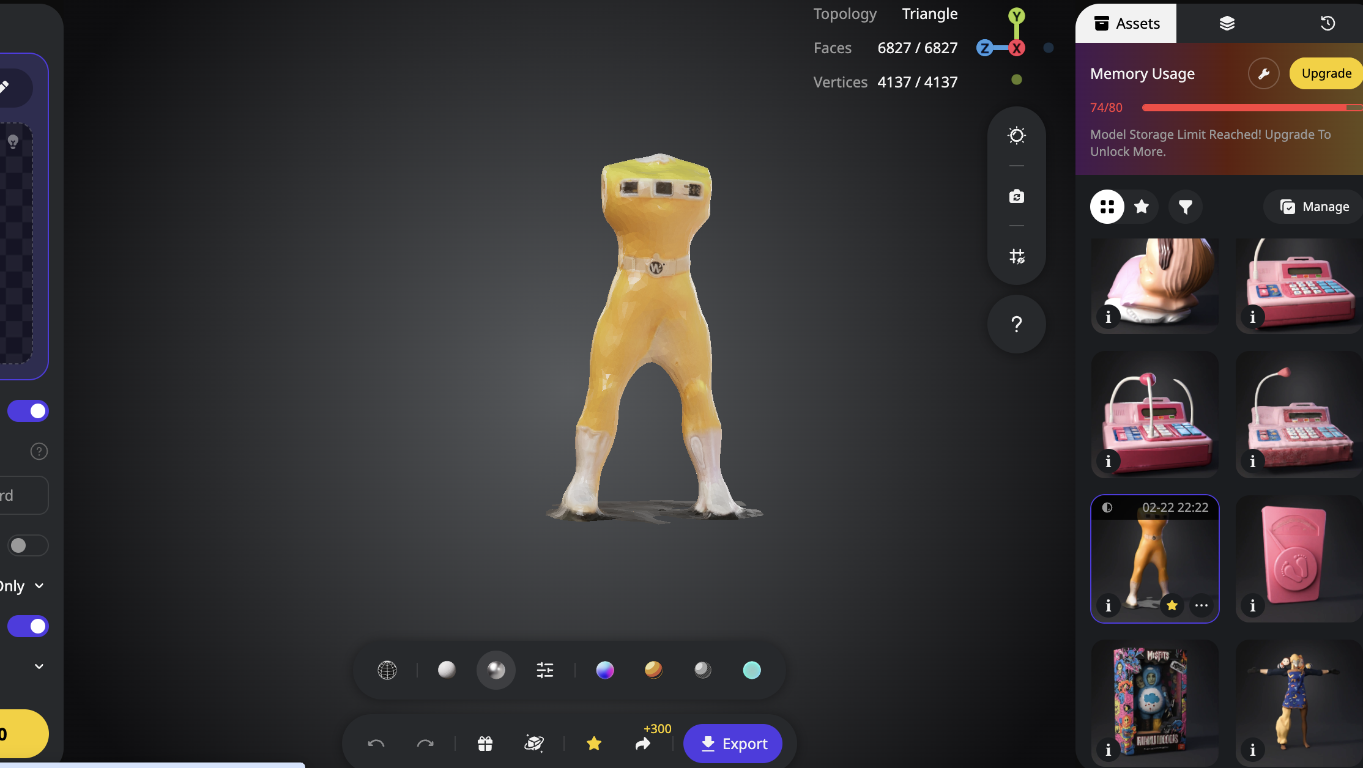The image size is (1363, 768).
Task: Click the light settings sun icon
Action: coord(1016,135)
